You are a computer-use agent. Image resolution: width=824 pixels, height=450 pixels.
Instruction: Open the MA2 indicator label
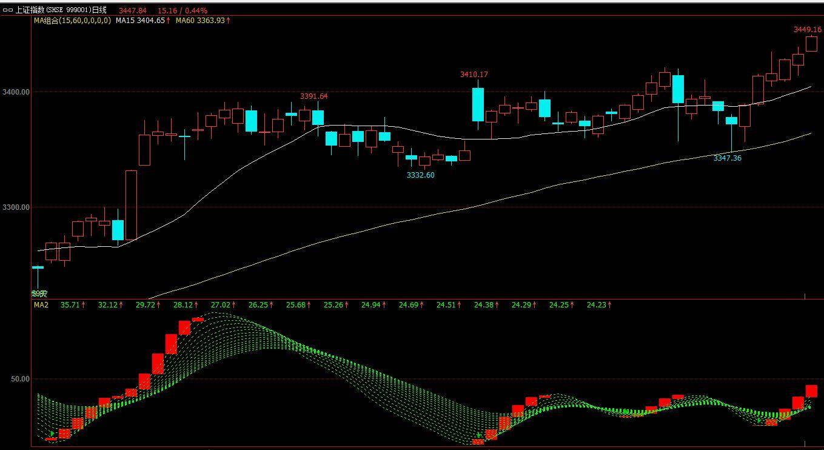(x=41, y=304)
